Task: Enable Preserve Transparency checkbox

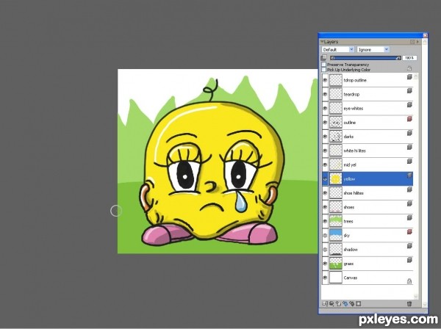Action: (323, 65)
